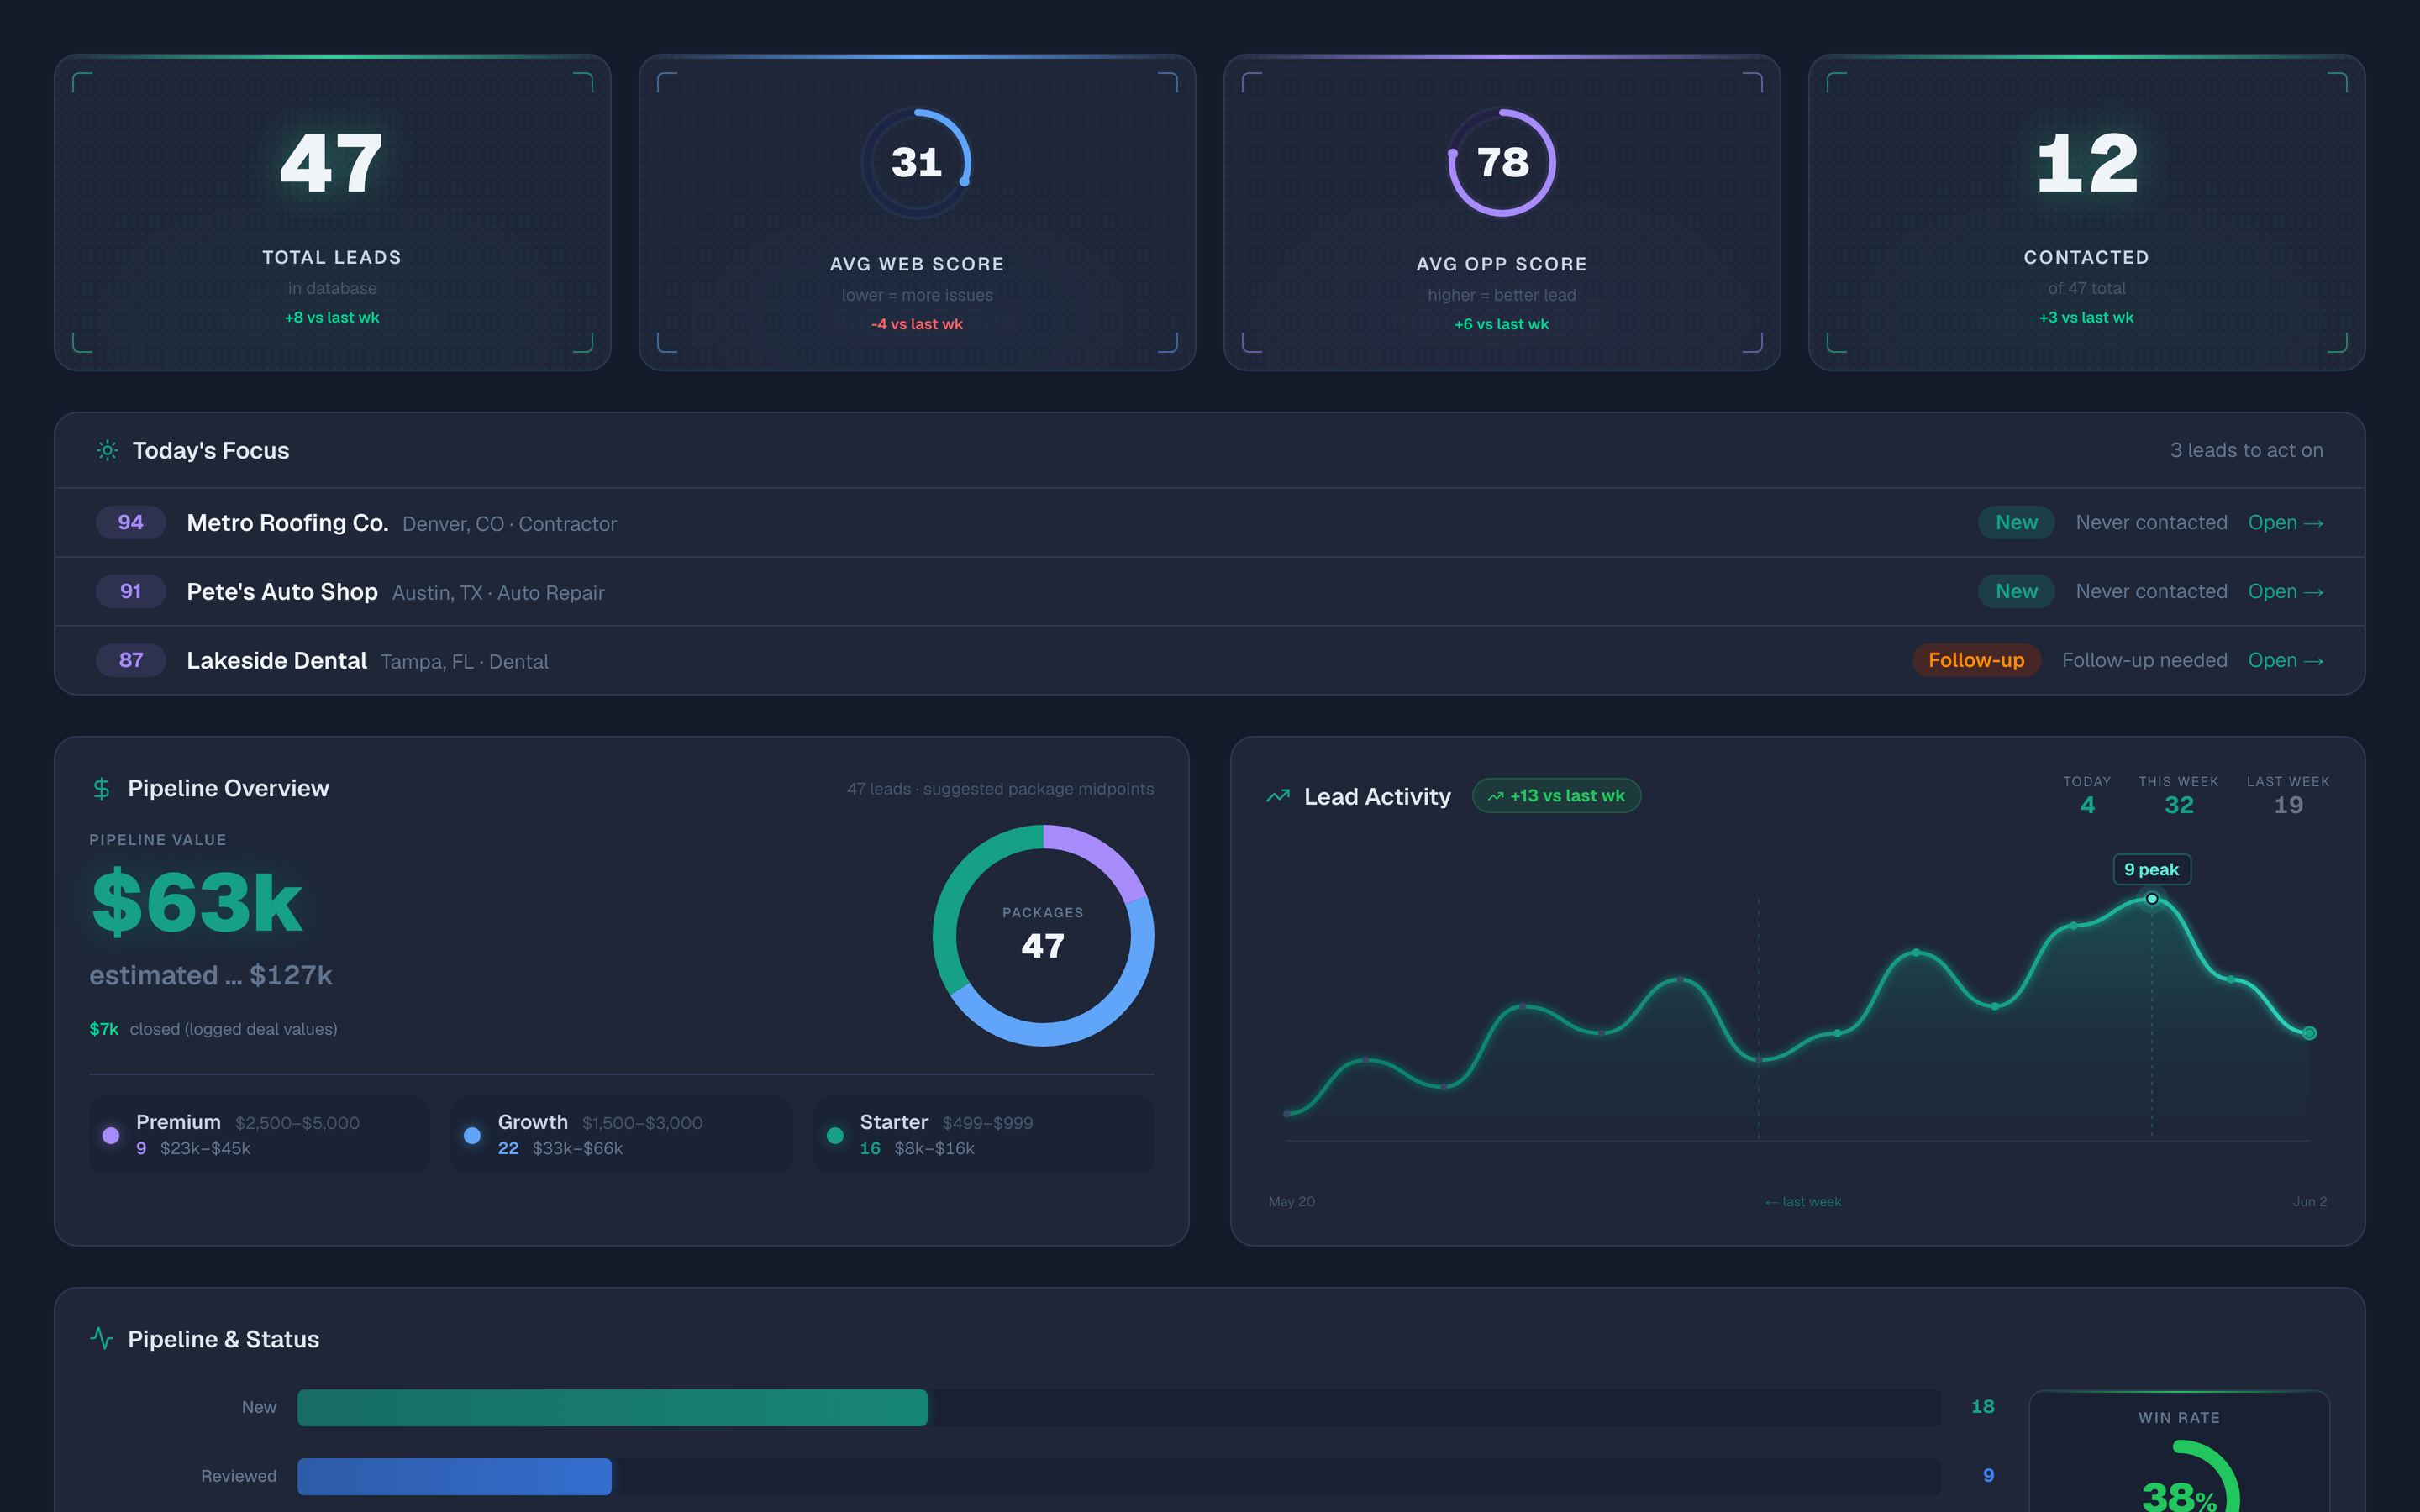Click the Today 4 stat
Image resolution: width=2420 pixels, height=1512 pixels.
pyautogui.click(x=2087, y=796)
